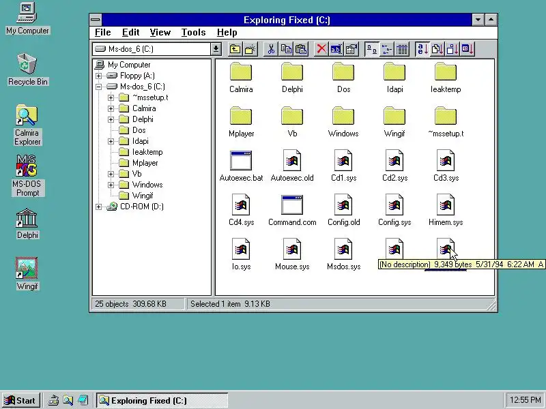This screenshot has width=546, height=409.
Task: Sort files by type
Action: pos(437,49)
